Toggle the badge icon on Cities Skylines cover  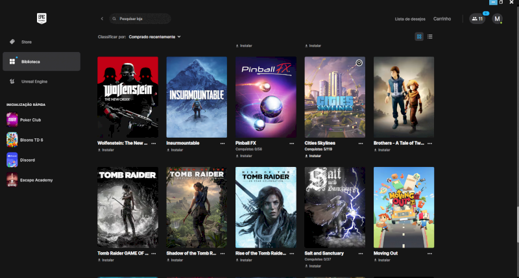tap(358, 63)
